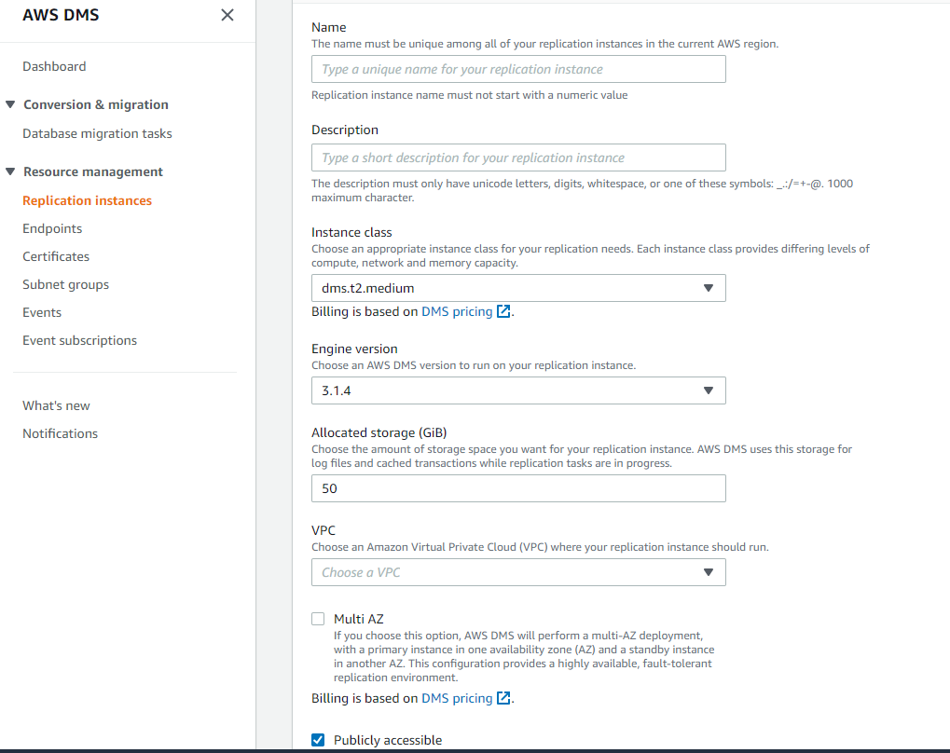Open Event subscriptions page
950x753 pixels.
point(80,340)
